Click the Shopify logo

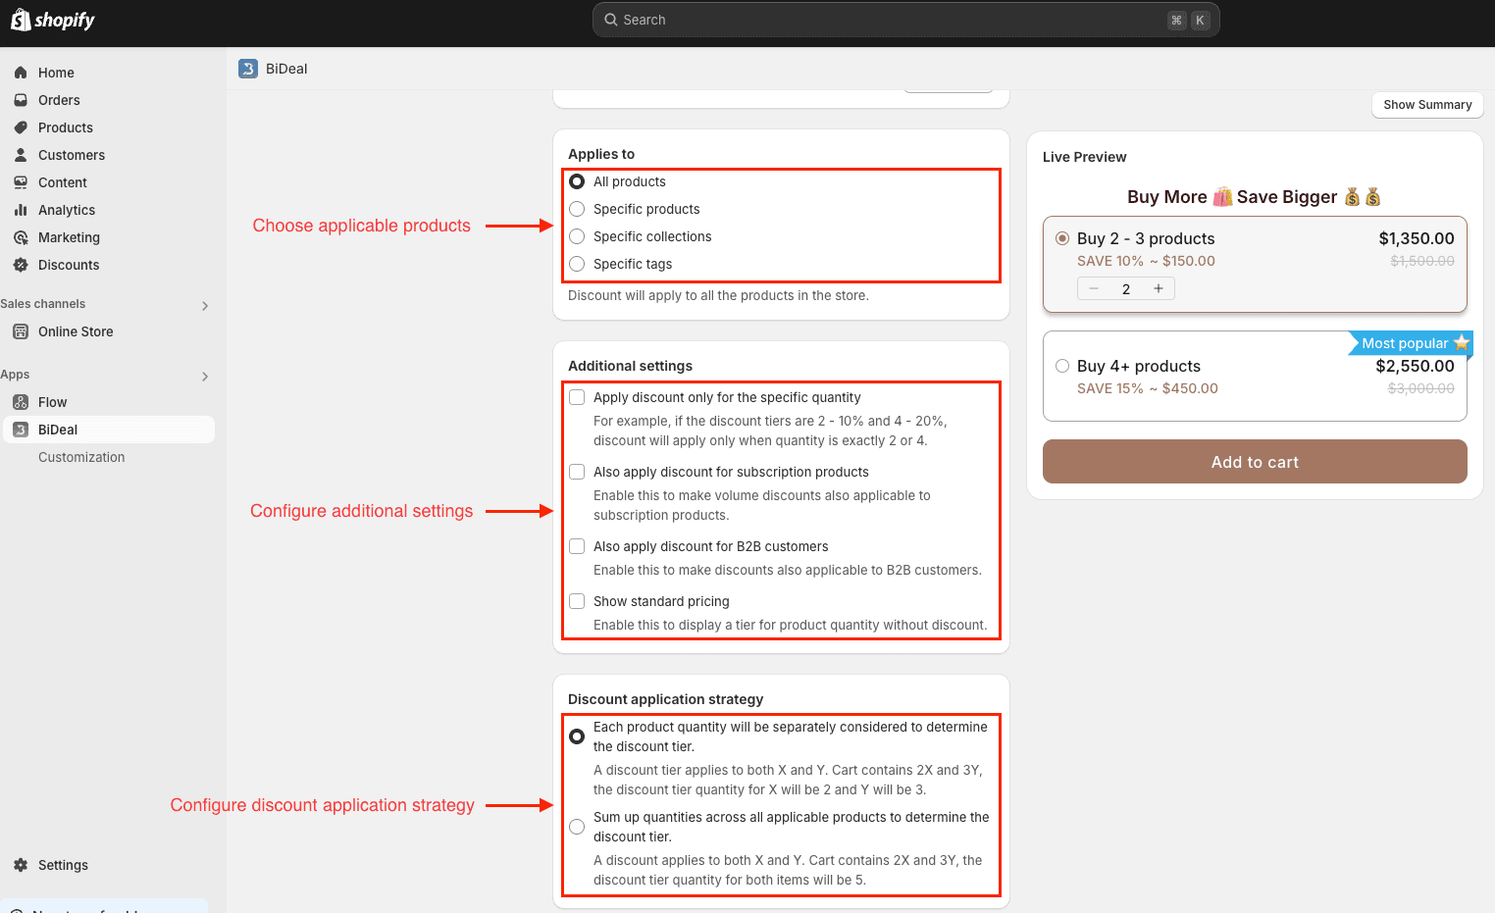[53, 20]
